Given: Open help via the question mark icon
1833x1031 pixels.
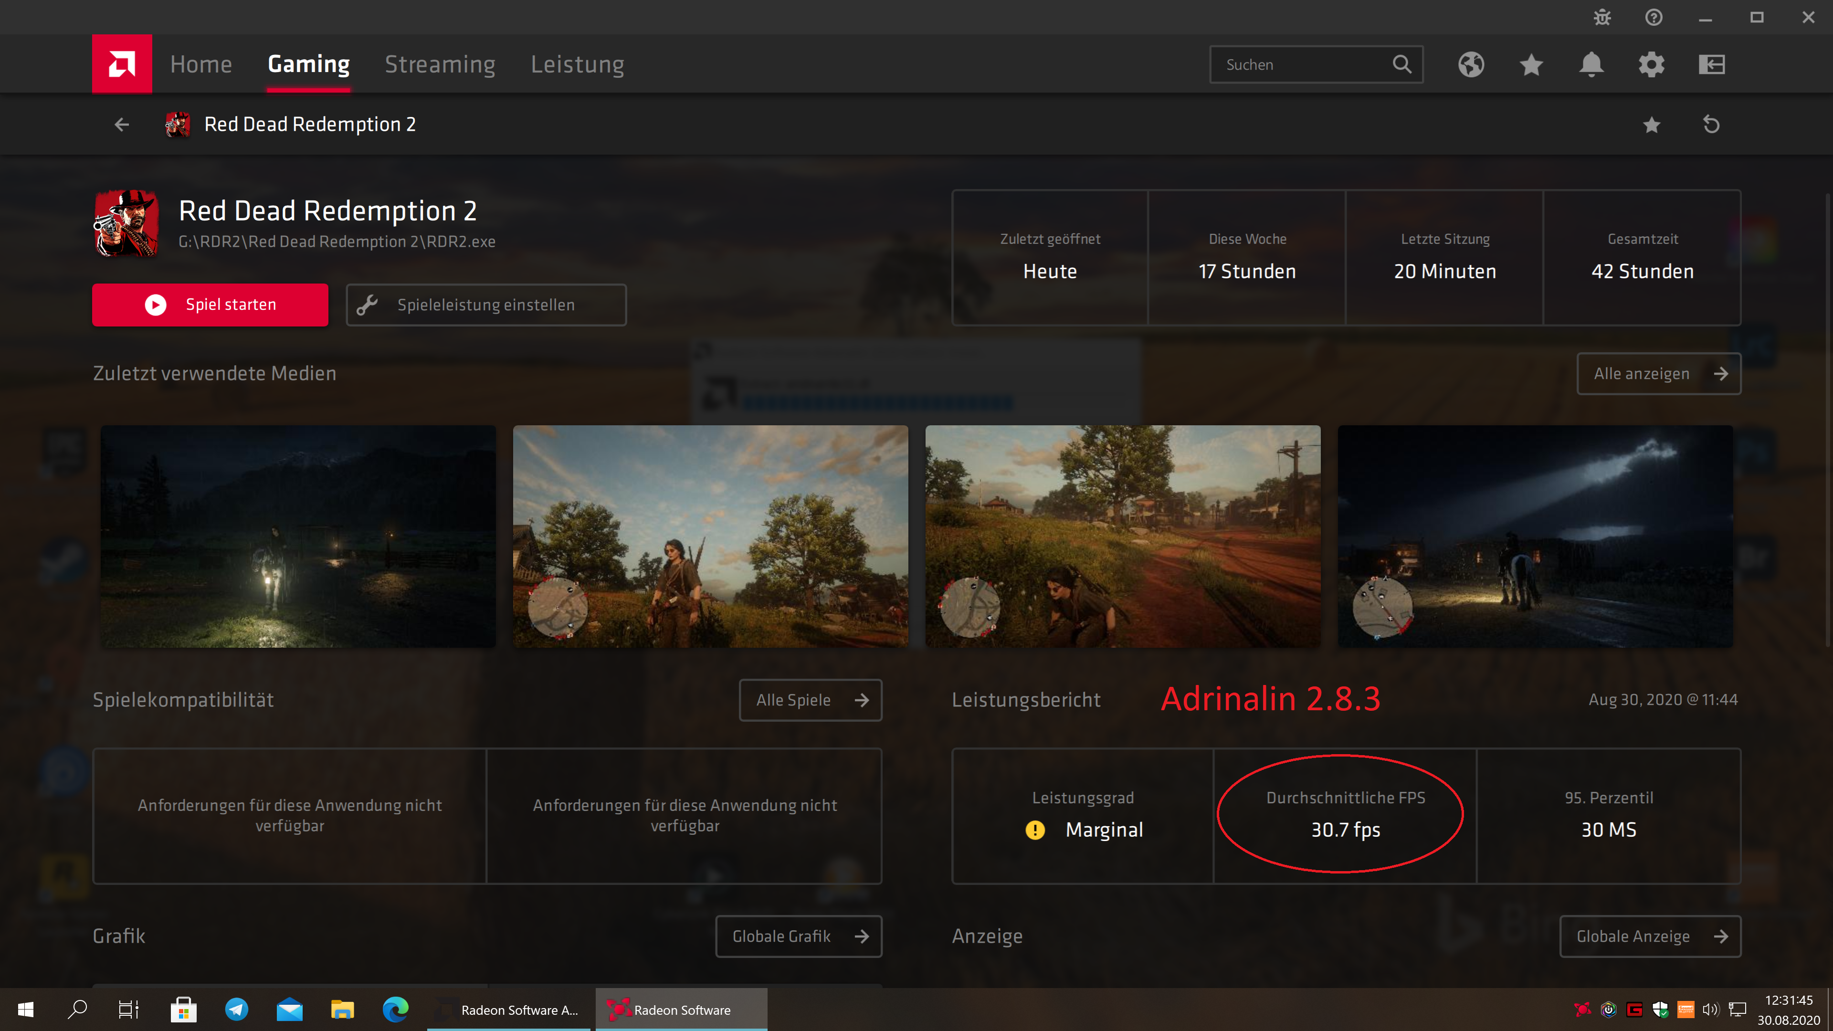Looking at the screenshot, I should 1654,17.
